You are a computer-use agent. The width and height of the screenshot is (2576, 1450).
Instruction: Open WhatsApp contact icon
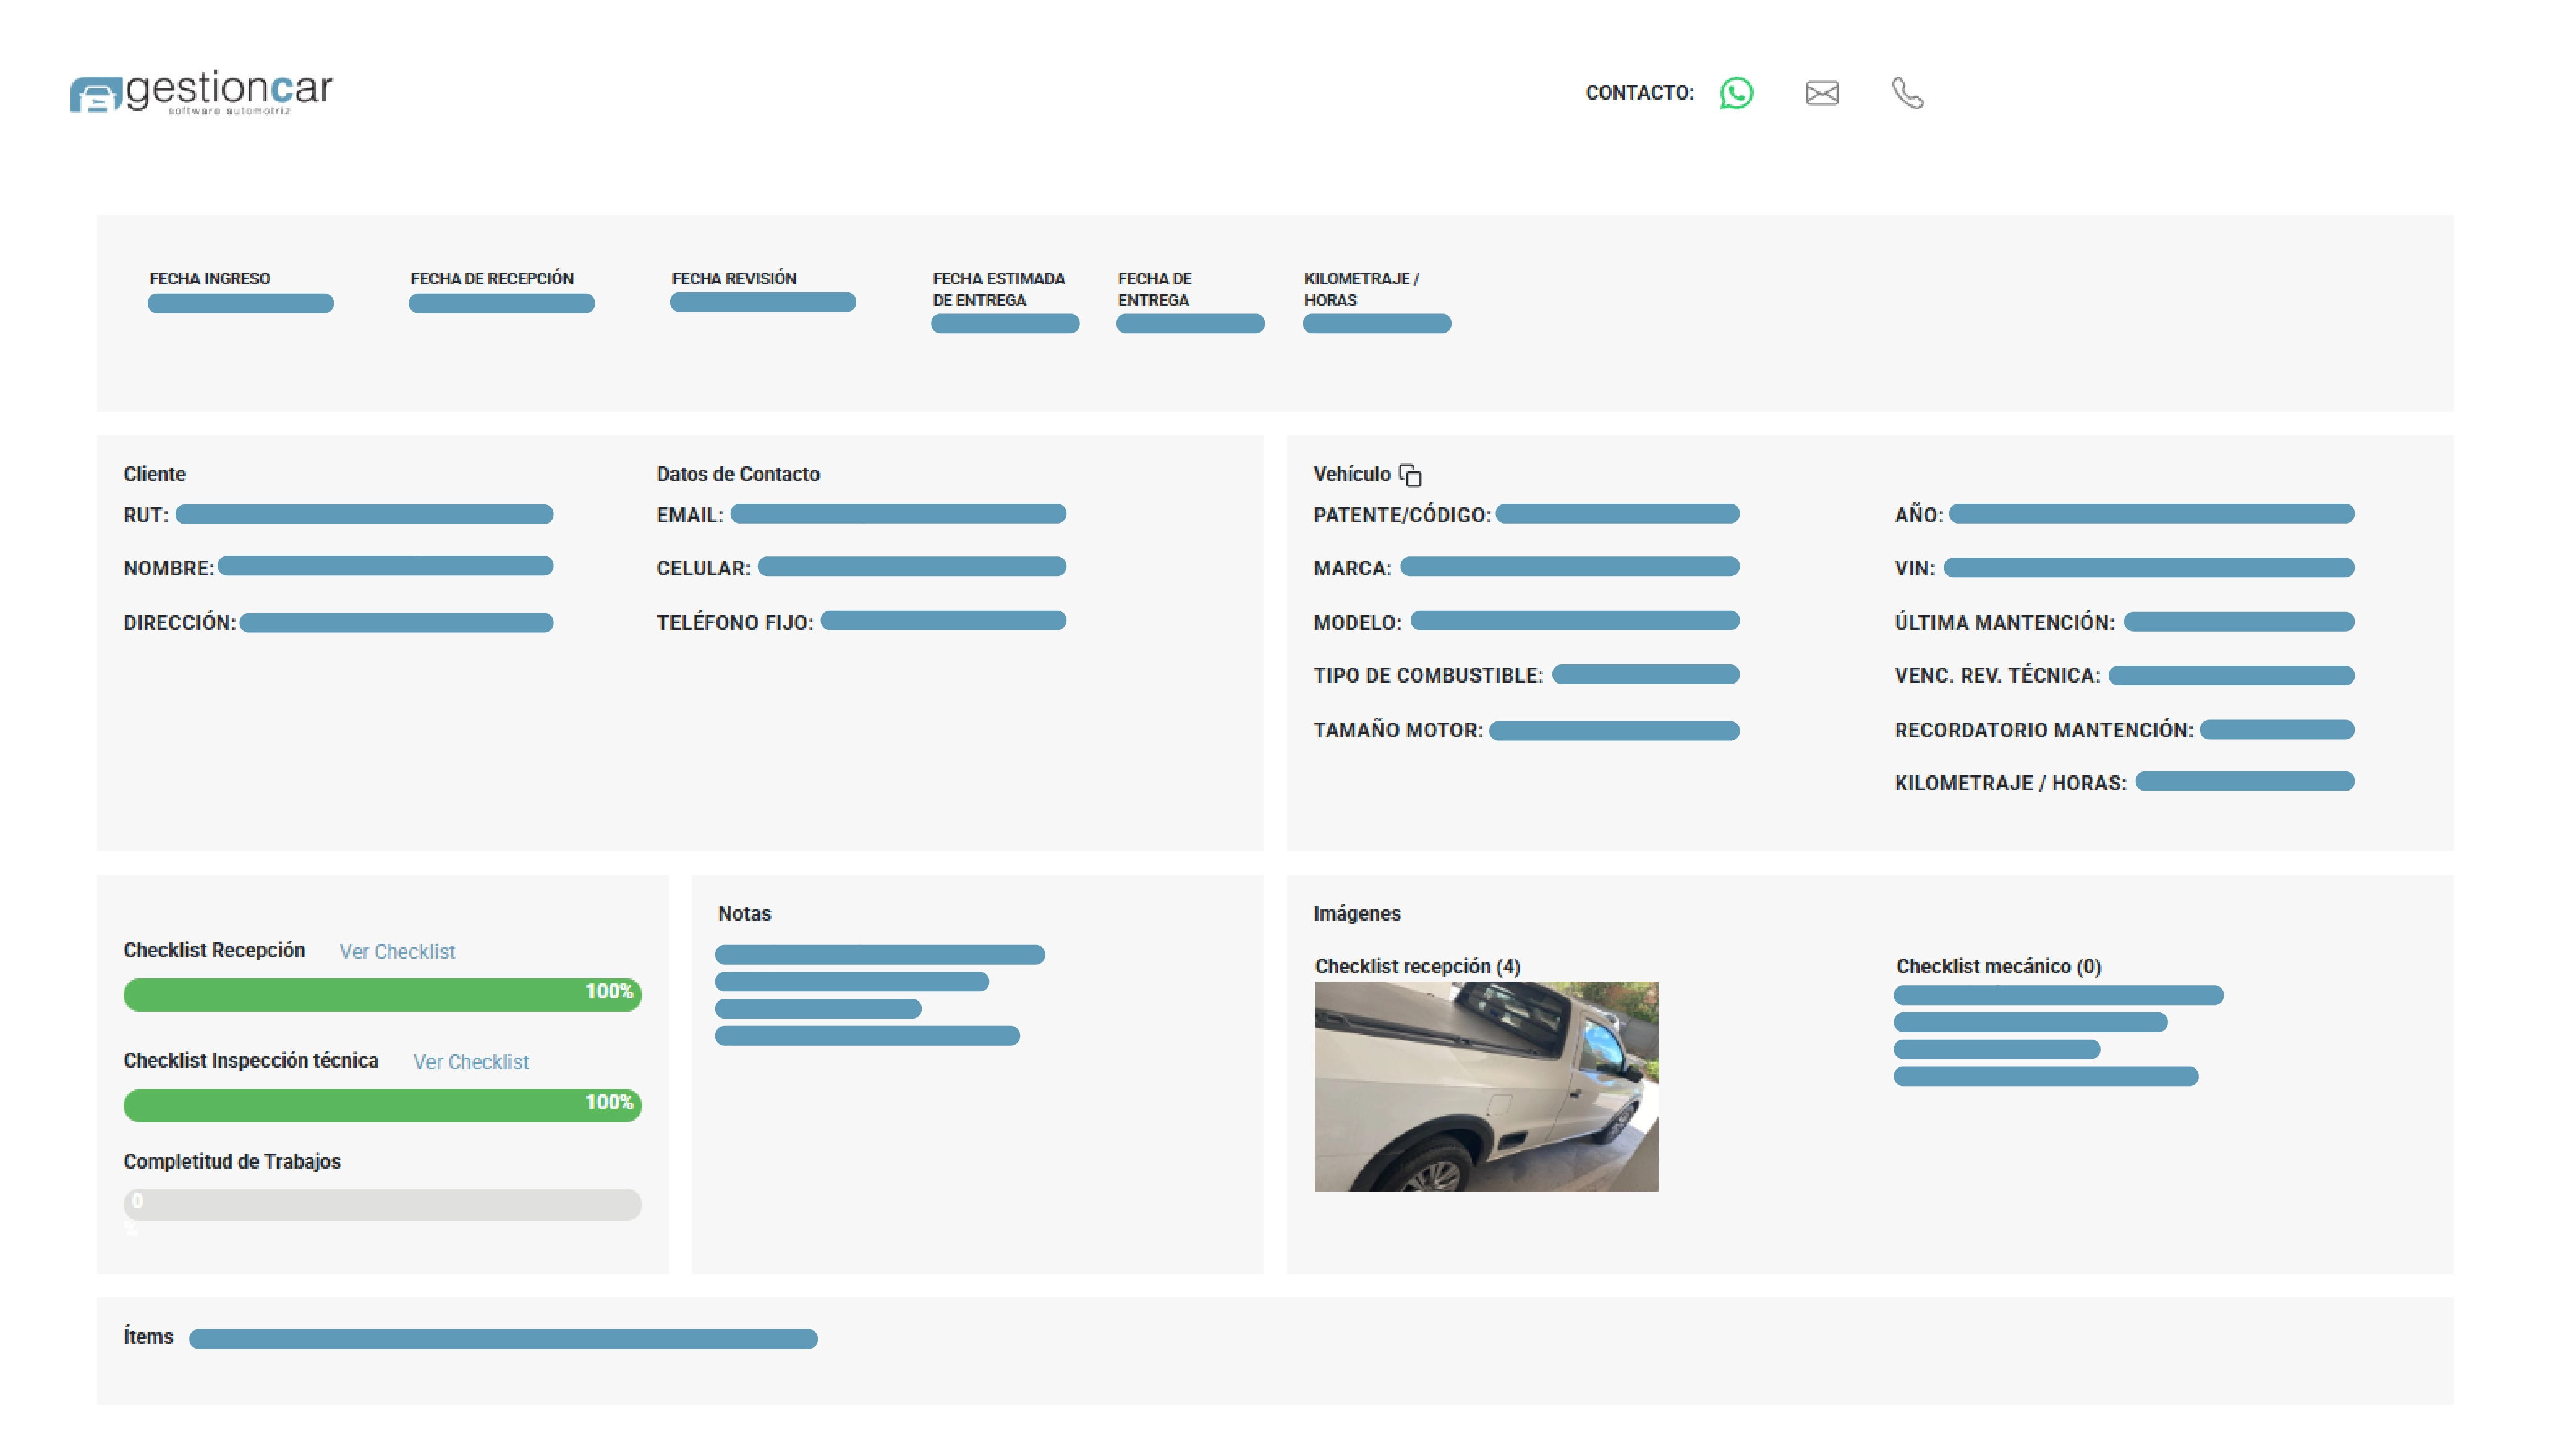click(1736, 93)
